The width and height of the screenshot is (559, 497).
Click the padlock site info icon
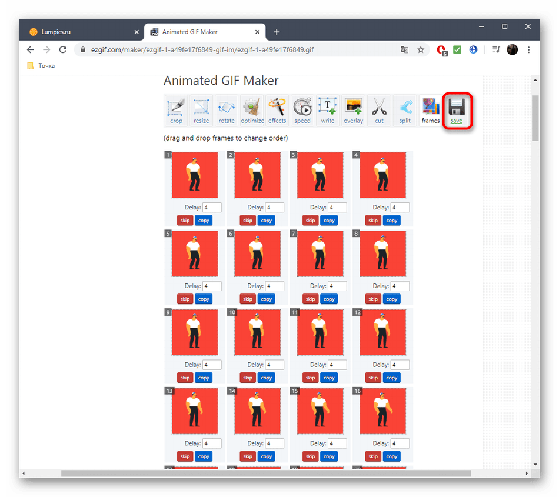click(83, 50)
